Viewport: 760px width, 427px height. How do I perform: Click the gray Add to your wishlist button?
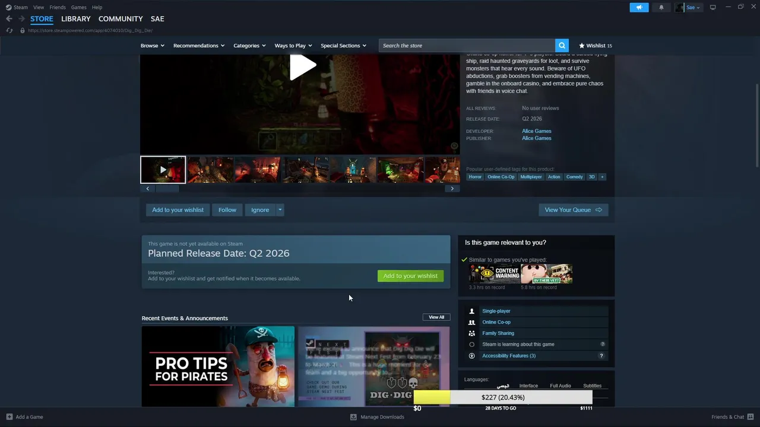(178, 210)
